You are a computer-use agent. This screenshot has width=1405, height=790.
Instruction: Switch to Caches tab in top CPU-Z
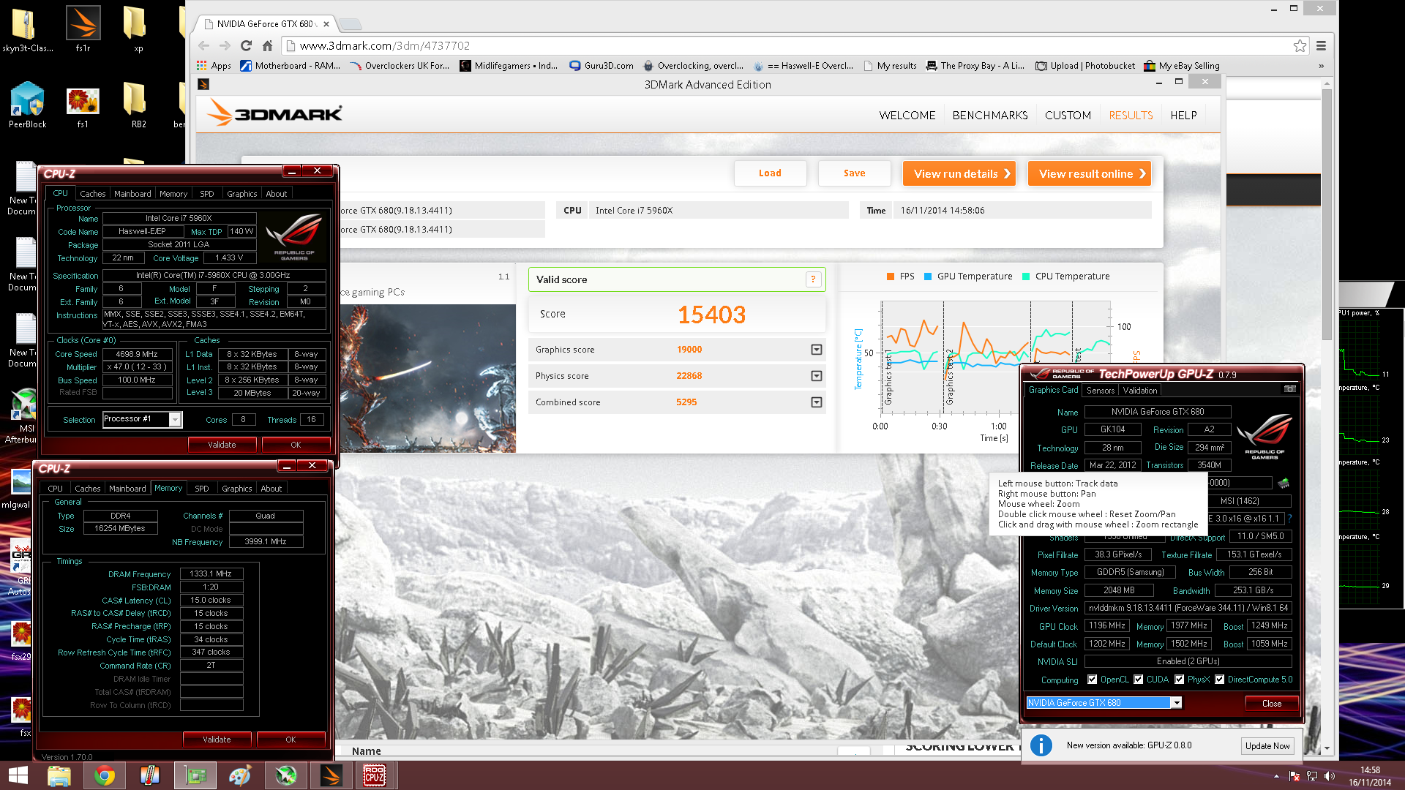[93, 194]
